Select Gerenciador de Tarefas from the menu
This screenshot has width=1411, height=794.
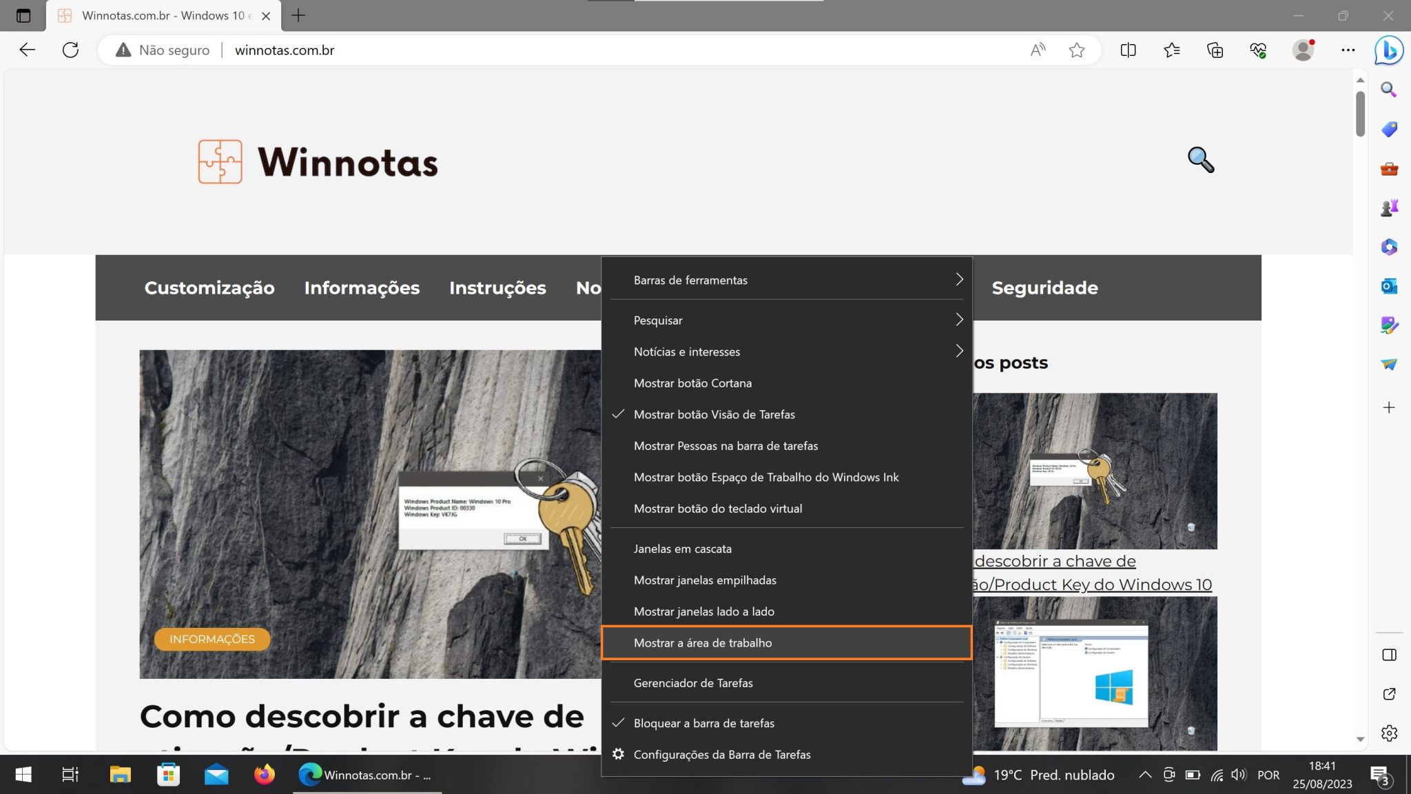point(694,682)
